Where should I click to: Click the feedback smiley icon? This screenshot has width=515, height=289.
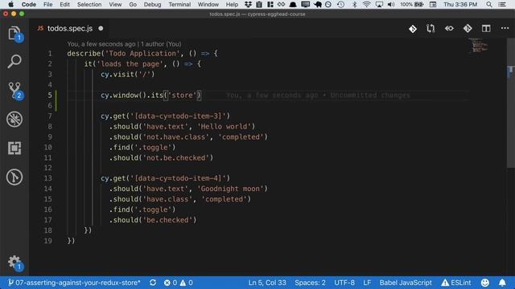coord(484,283)
